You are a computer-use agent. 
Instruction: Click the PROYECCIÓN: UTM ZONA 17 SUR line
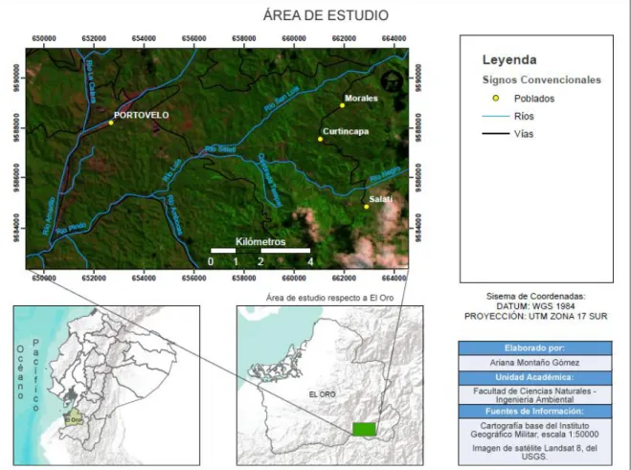point(535,316)
